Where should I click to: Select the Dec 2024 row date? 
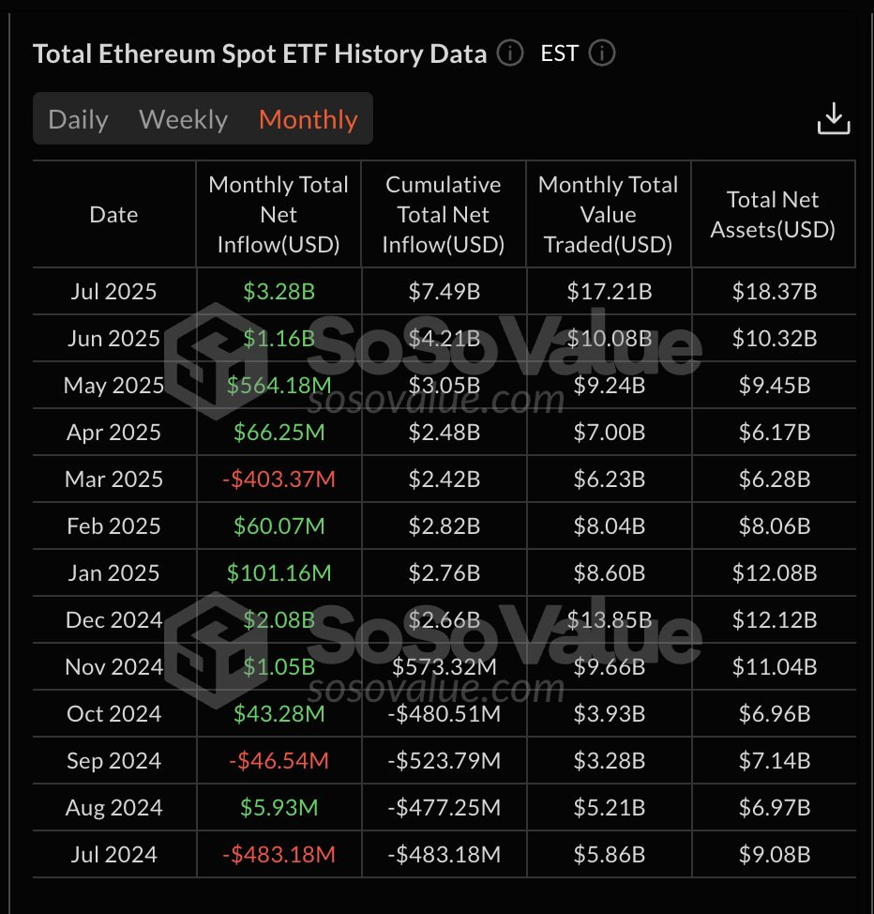click(x=113, y=619)
